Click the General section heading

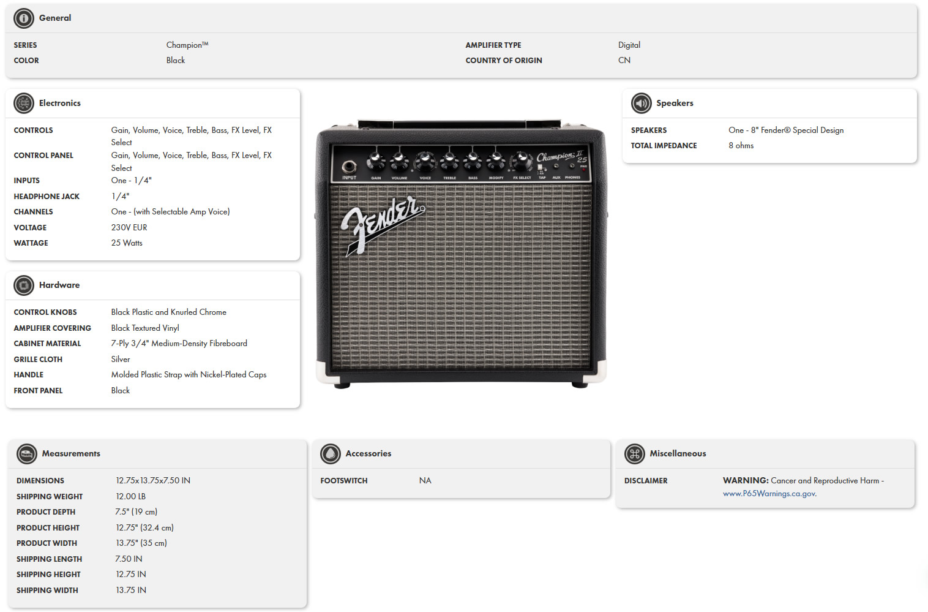pos(55,18)
